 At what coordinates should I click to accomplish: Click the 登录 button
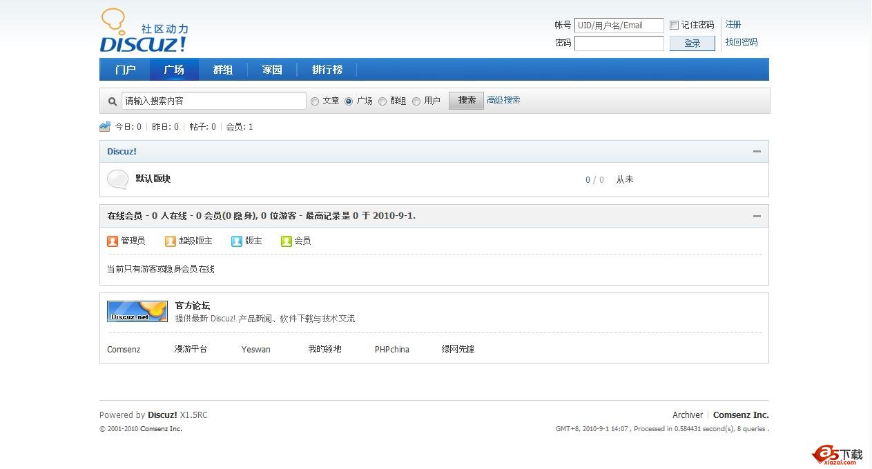[x=692, y=43]
